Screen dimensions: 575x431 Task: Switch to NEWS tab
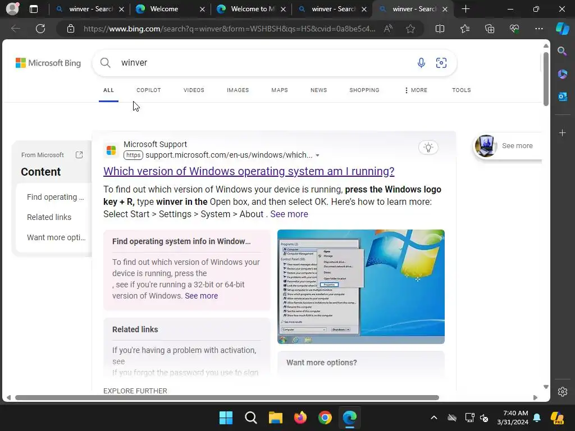tap(318, 90)
